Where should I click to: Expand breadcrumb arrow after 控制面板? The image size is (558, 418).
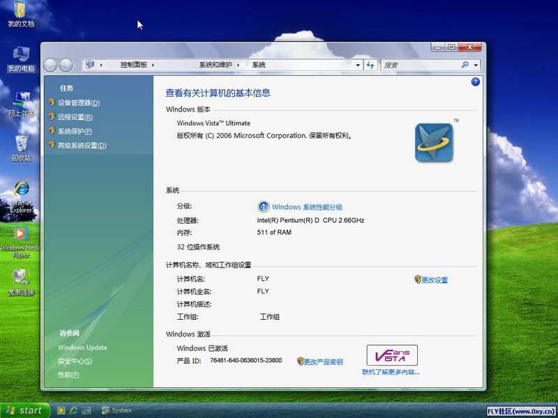click(x=153, y=65)
